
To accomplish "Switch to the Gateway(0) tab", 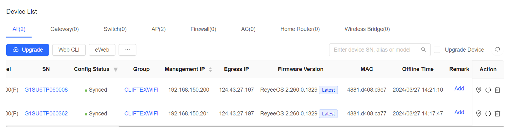I will [x=64, y=29].
